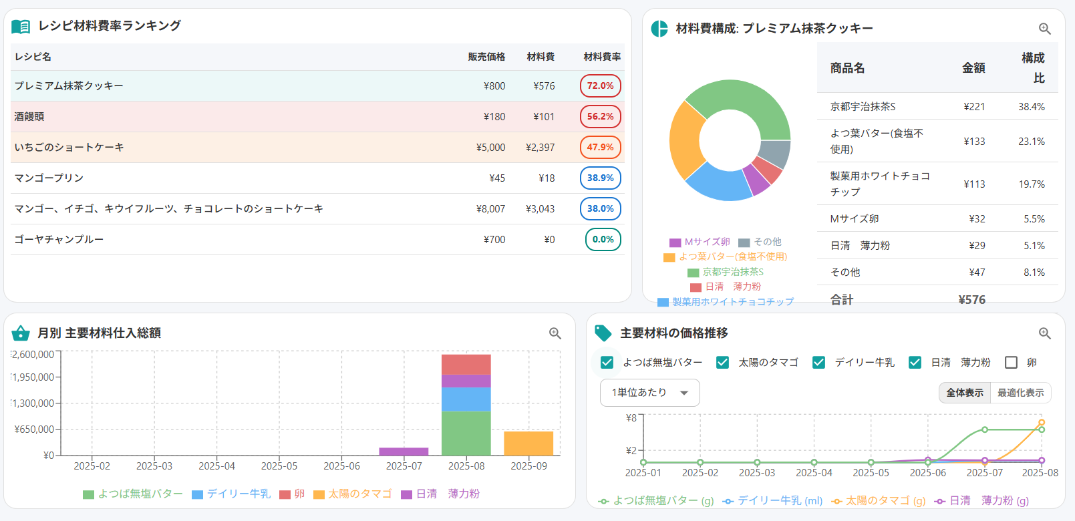Click the purple 2025-07 bar

[x=404, y=452]
